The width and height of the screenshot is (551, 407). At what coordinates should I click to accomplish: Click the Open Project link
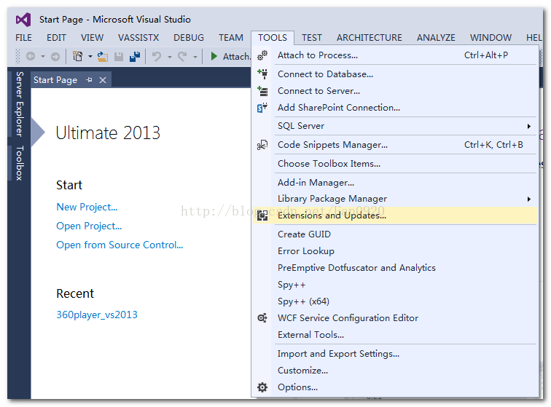[x=89, y=226]
